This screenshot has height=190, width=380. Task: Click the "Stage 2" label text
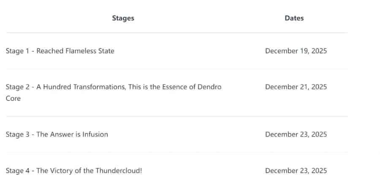[x=18, y=87]
